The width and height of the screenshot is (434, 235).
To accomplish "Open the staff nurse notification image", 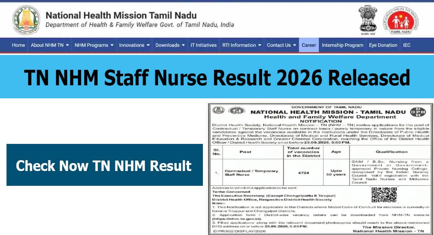I will click(x=320, y=169).
